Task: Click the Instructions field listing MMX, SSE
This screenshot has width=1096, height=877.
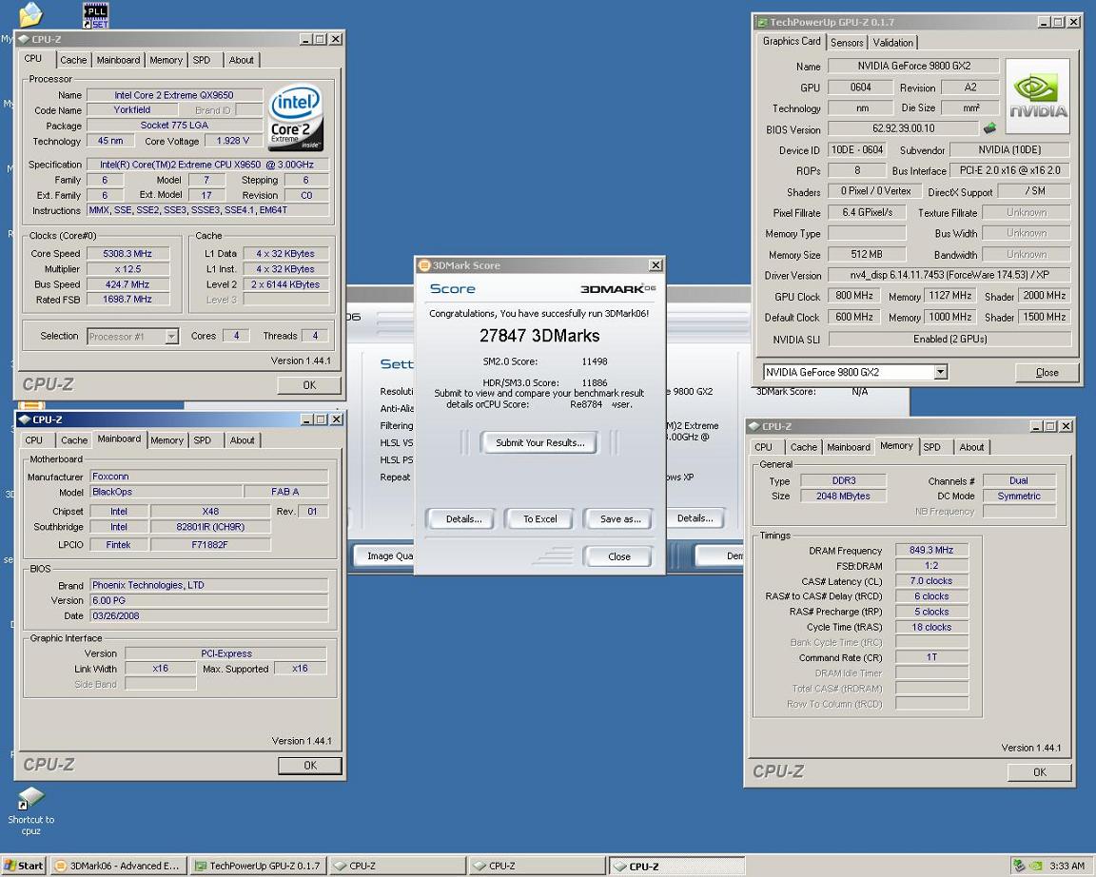Action: 206,210
